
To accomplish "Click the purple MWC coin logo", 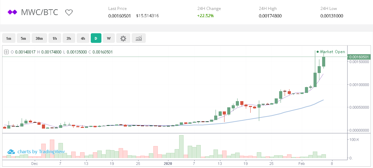I will (x=12, y=12).
